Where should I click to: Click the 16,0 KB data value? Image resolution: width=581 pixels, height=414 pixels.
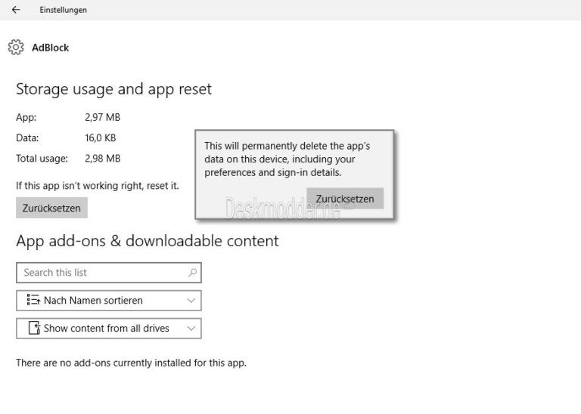(x=101, y=138)
